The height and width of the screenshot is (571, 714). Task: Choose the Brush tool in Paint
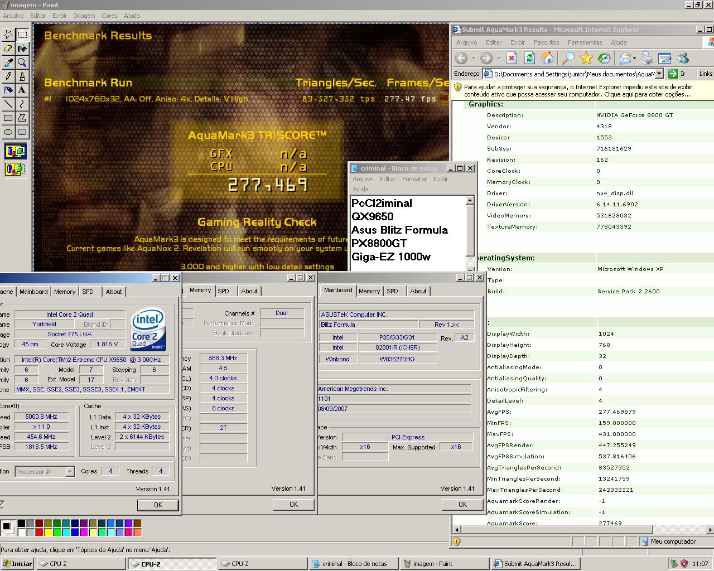coord(22,76)
